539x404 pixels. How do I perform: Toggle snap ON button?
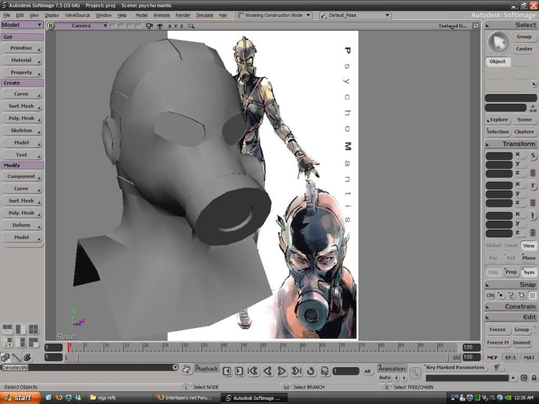pyautogui.click(x=490, y=296)
